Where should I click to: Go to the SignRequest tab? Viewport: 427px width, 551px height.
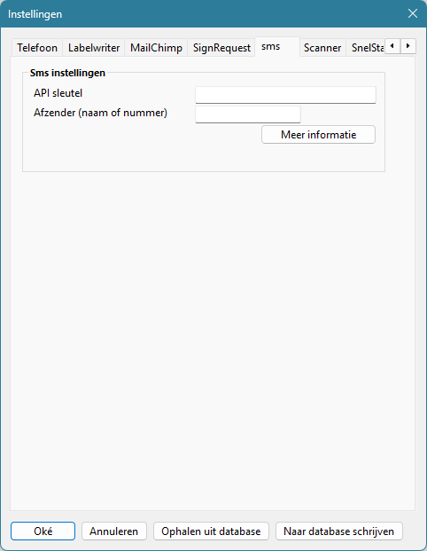pos(221,48)
